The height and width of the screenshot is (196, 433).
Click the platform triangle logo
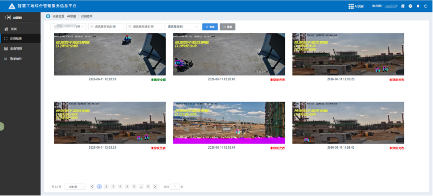click(12, 6)
